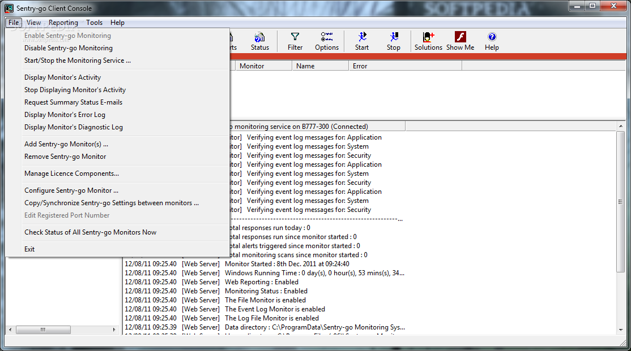Click the 'Data directory' log line
The image size is (631, 351).
click(315, 327)
